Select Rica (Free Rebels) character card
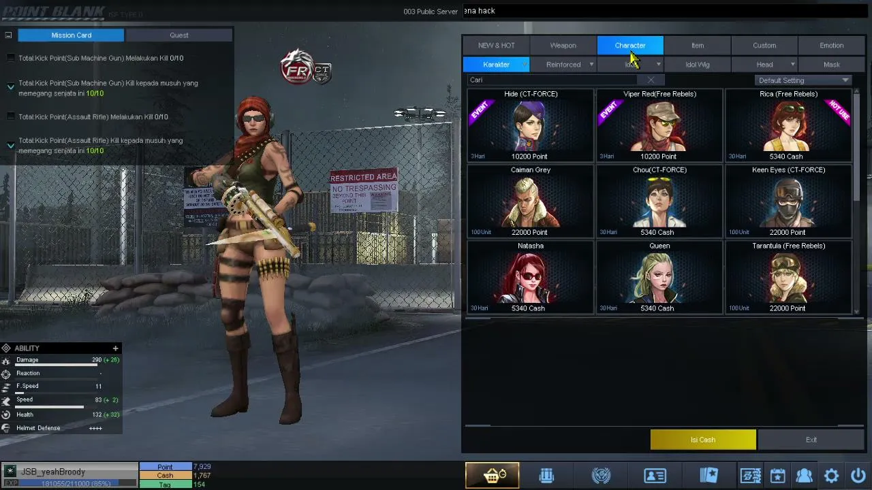Screen dimensions: 872x490 788,125
